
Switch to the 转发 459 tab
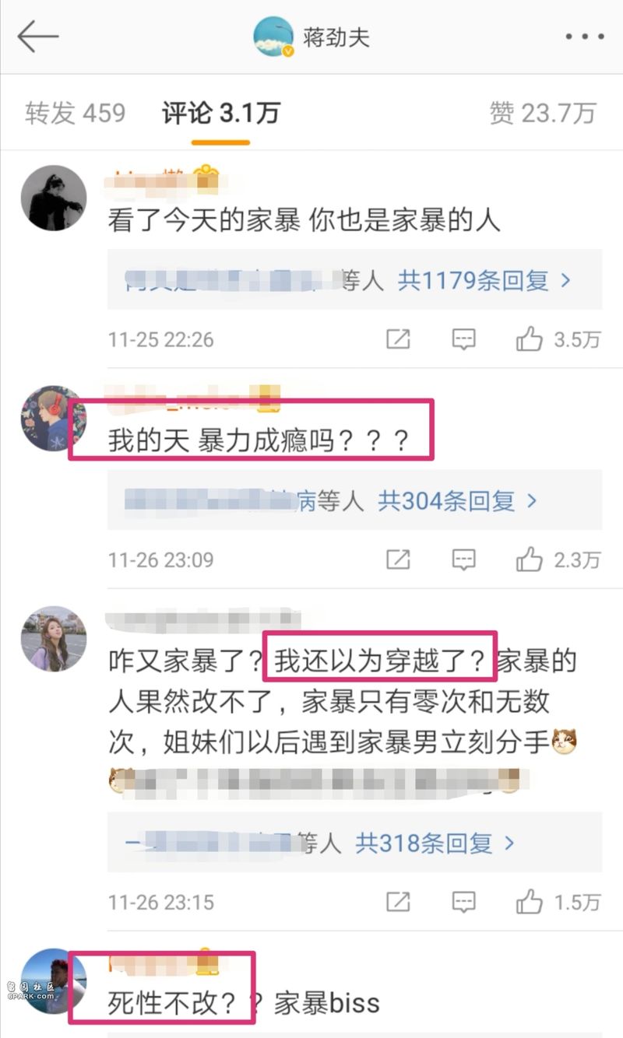[75, 113]
